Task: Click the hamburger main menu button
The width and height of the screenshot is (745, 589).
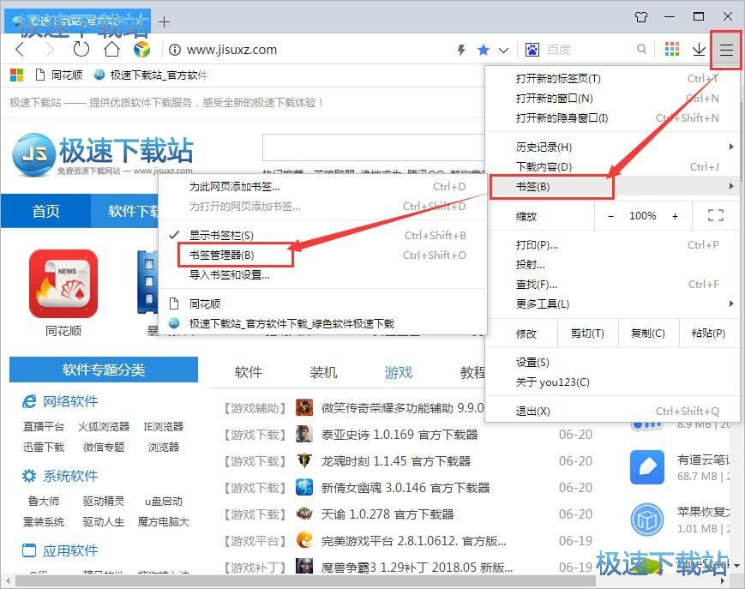Action: coord(726,50)
